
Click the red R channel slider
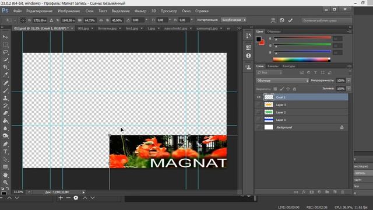pos(302,38)
